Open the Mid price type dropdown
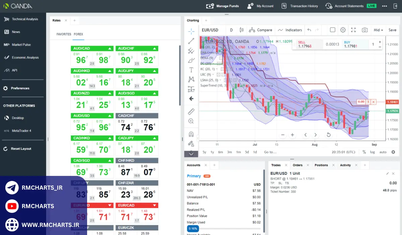This screenshot has width=402, height=235. click(379, 30)
